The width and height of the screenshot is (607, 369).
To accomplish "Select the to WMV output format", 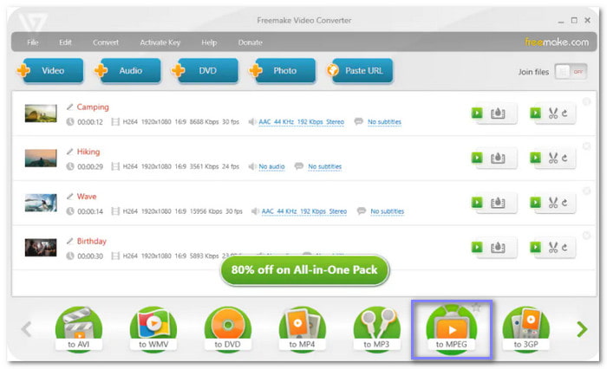I will click(153, 328).
